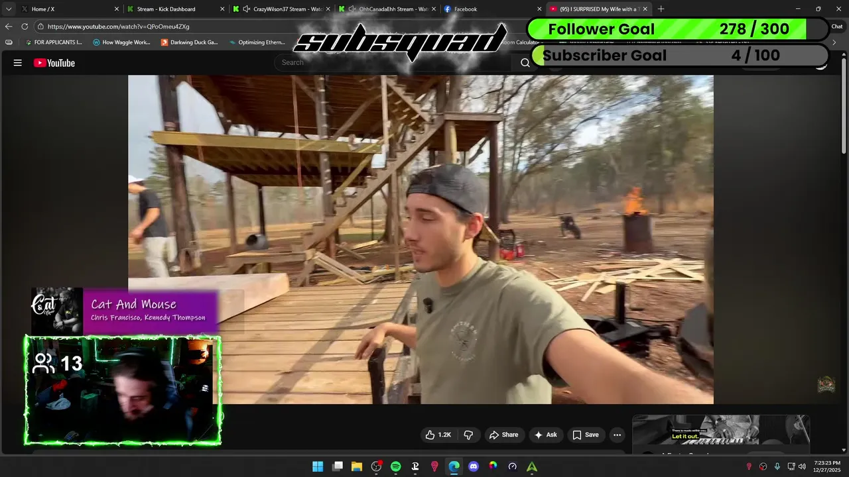Close the Facebook tab
The width and height of the screenshot is (849, 477).
pos(539,9)
